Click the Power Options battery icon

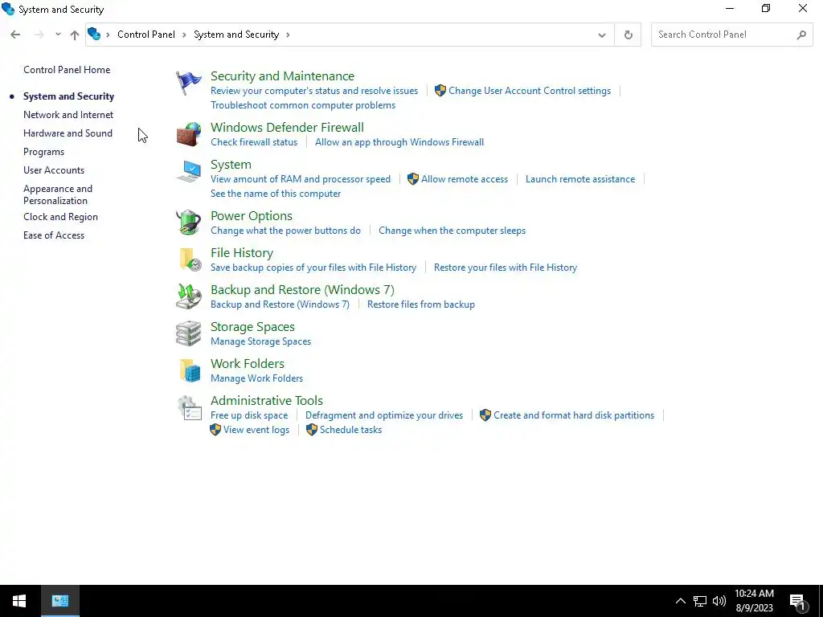click(188, 223)
